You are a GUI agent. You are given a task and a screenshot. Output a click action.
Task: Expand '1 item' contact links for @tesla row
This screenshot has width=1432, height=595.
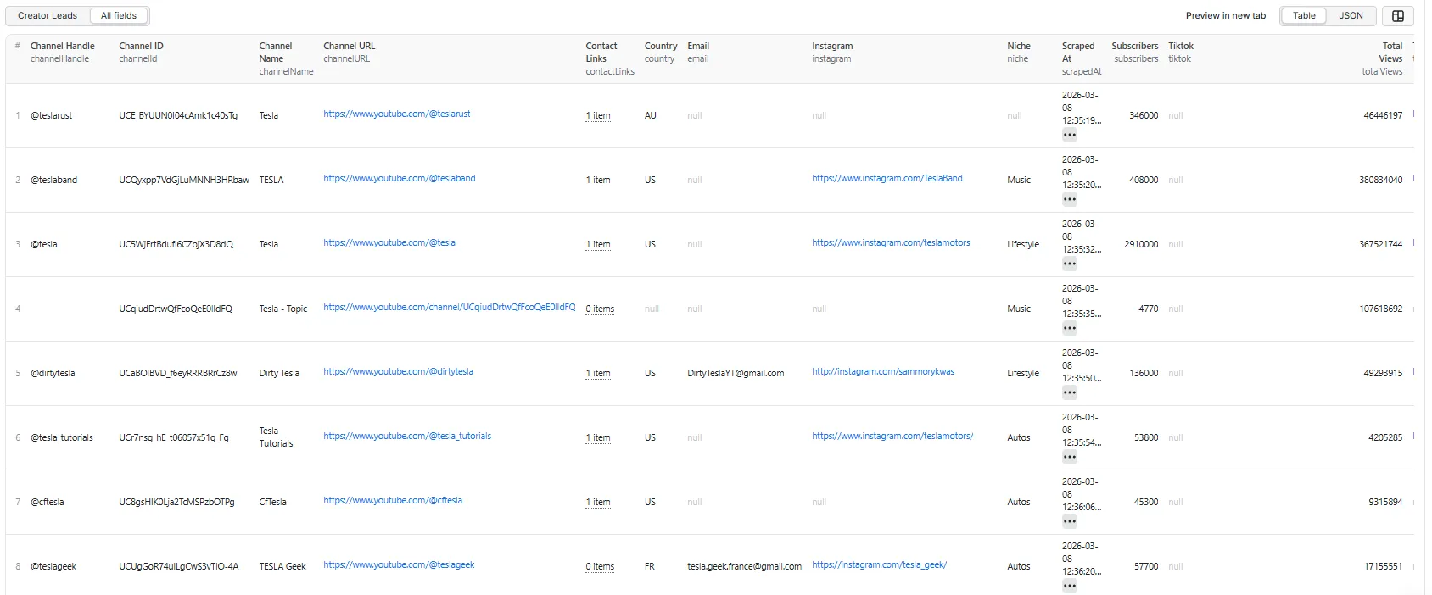pyautogui.click(x=598, y=244)
